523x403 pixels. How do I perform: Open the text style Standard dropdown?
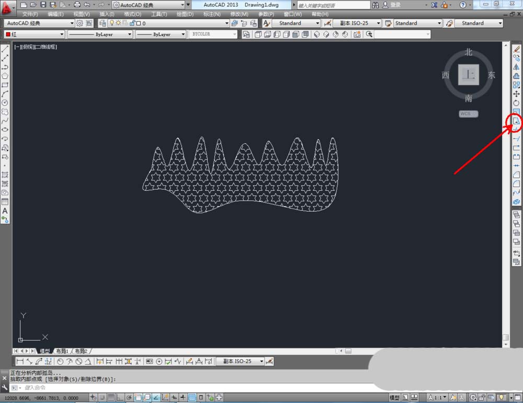pos(317,23)
